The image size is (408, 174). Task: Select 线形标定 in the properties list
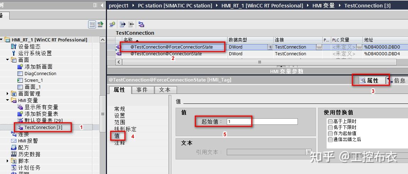[x=125, y=129]
